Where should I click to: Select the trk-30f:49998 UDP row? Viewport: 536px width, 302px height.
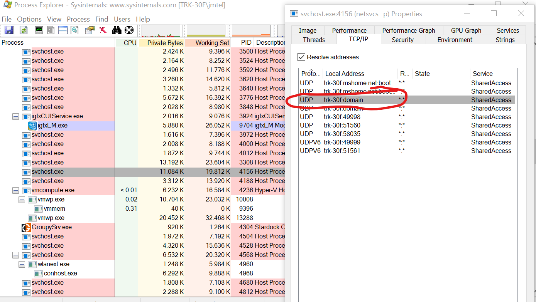(407, 117)
